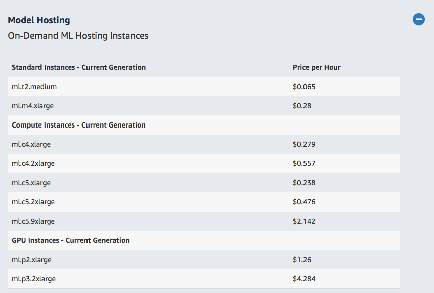The height and width of the screenshot is (293, 434).
Task: Click the ml.t2.medium instance row
Action: pyautogui.click(x=34, y=87)
